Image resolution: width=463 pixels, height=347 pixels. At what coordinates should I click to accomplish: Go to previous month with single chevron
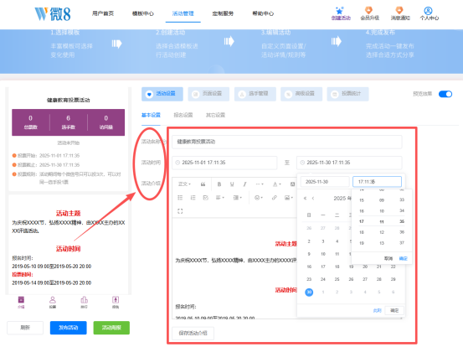pyautogui.click(x=313, y=199)
